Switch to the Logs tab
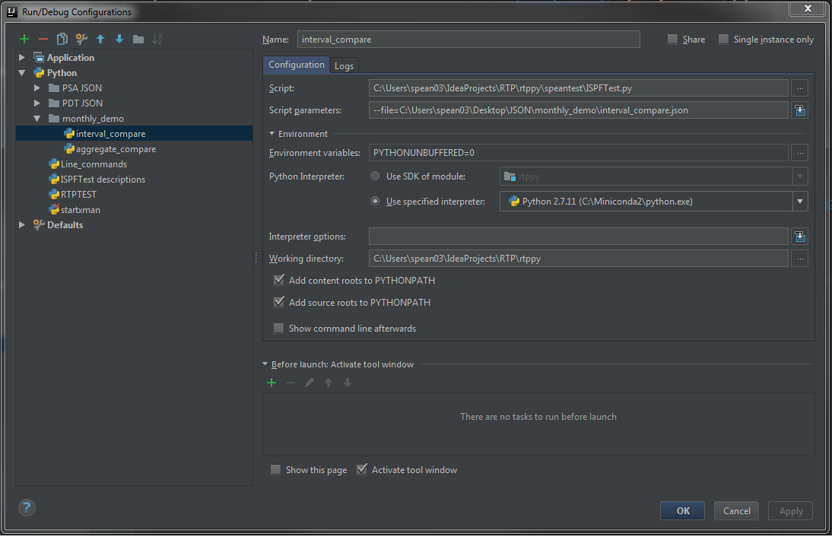Image resolution: width=835 pixels, height=537 pixels. point(344,66)
